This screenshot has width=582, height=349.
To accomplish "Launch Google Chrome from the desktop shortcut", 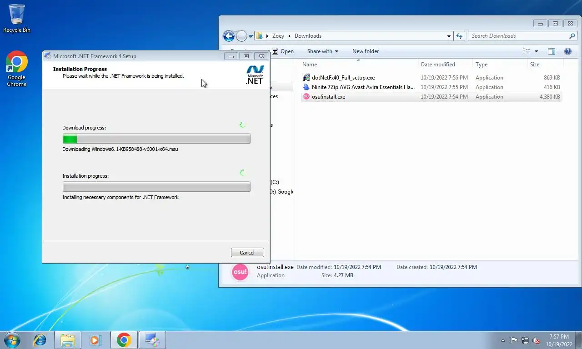I will (17, 68).
